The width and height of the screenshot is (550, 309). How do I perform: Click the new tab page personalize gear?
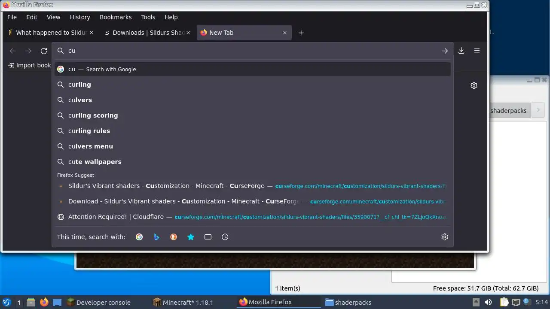tap(474, 85)
